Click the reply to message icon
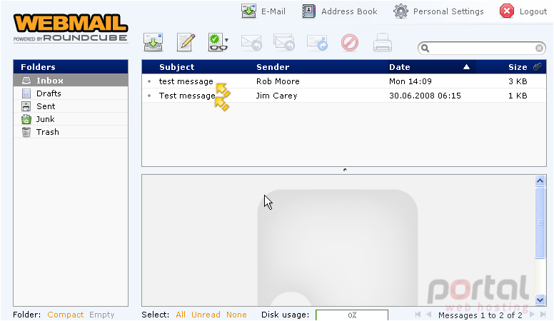554x321 pixels. tap(251, 43)
